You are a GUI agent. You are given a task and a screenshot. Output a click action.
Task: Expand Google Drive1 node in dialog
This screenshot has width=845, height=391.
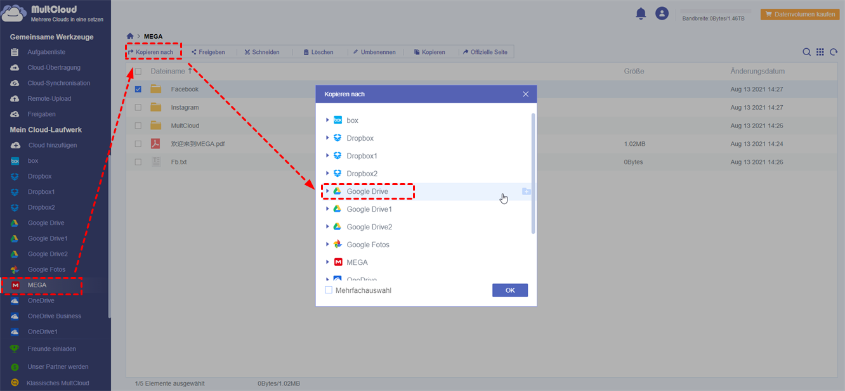pyautogui.click(x=327, y=209)
